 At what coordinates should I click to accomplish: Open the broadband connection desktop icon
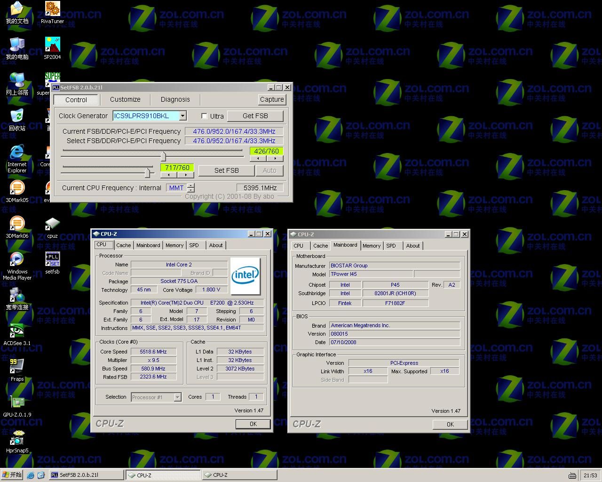[x=17, y=299]
